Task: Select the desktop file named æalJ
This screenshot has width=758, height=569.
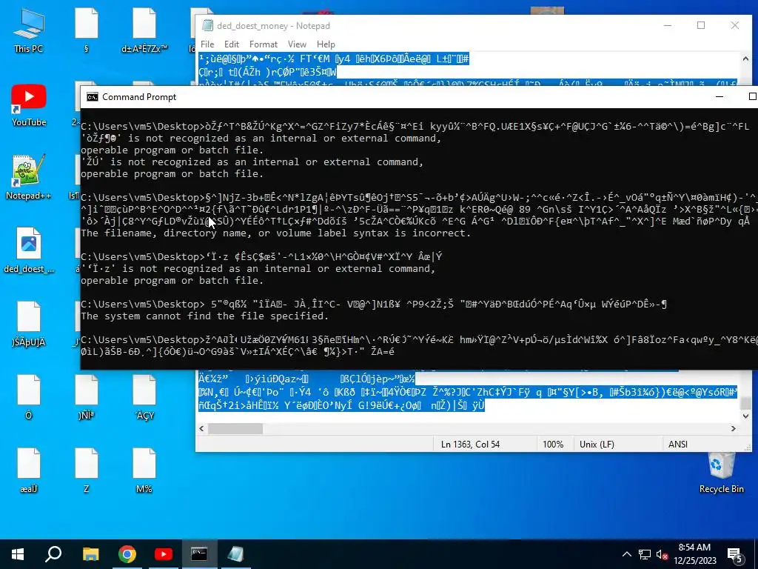Action: click(29, 470)
